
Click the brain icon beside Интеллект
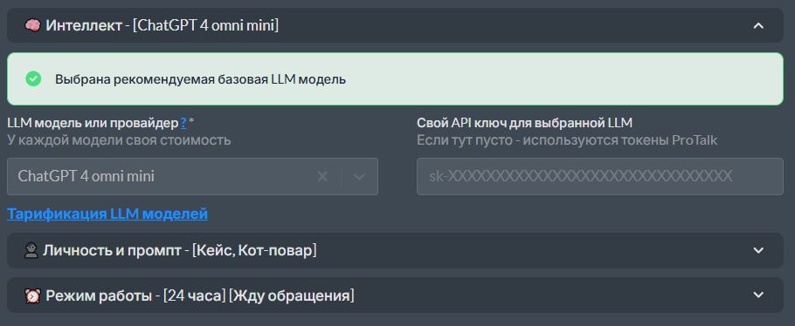click(x=33, y=25)
